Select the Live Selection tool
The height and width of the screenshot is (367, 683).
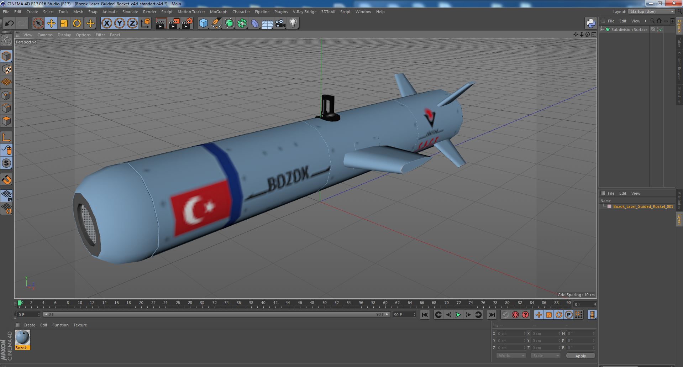click(38, 23)
